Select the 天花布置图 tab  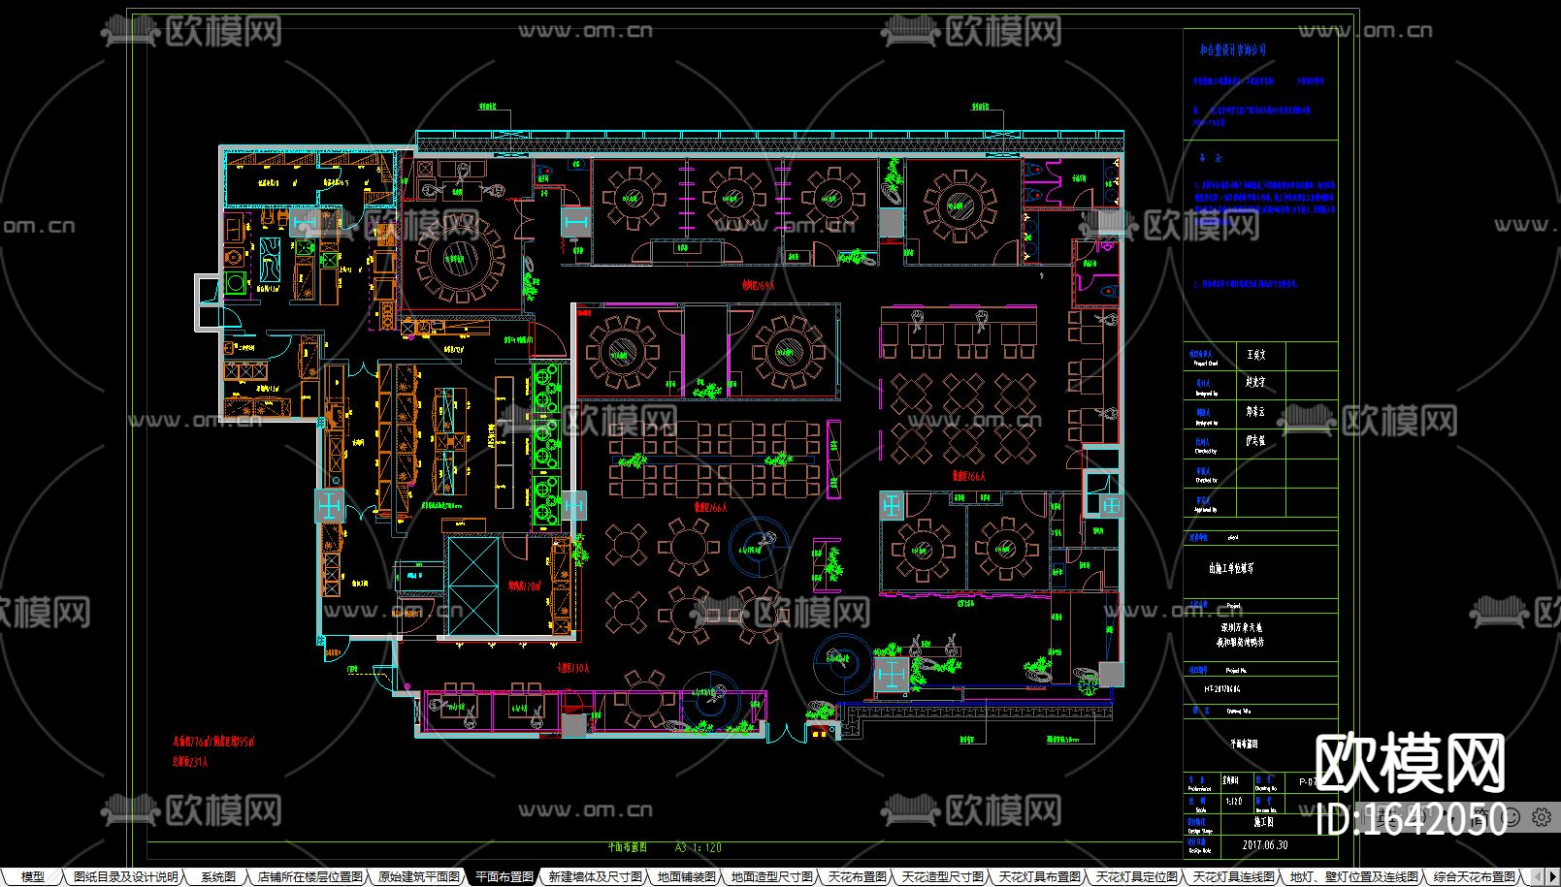click(x=858, y=876)
